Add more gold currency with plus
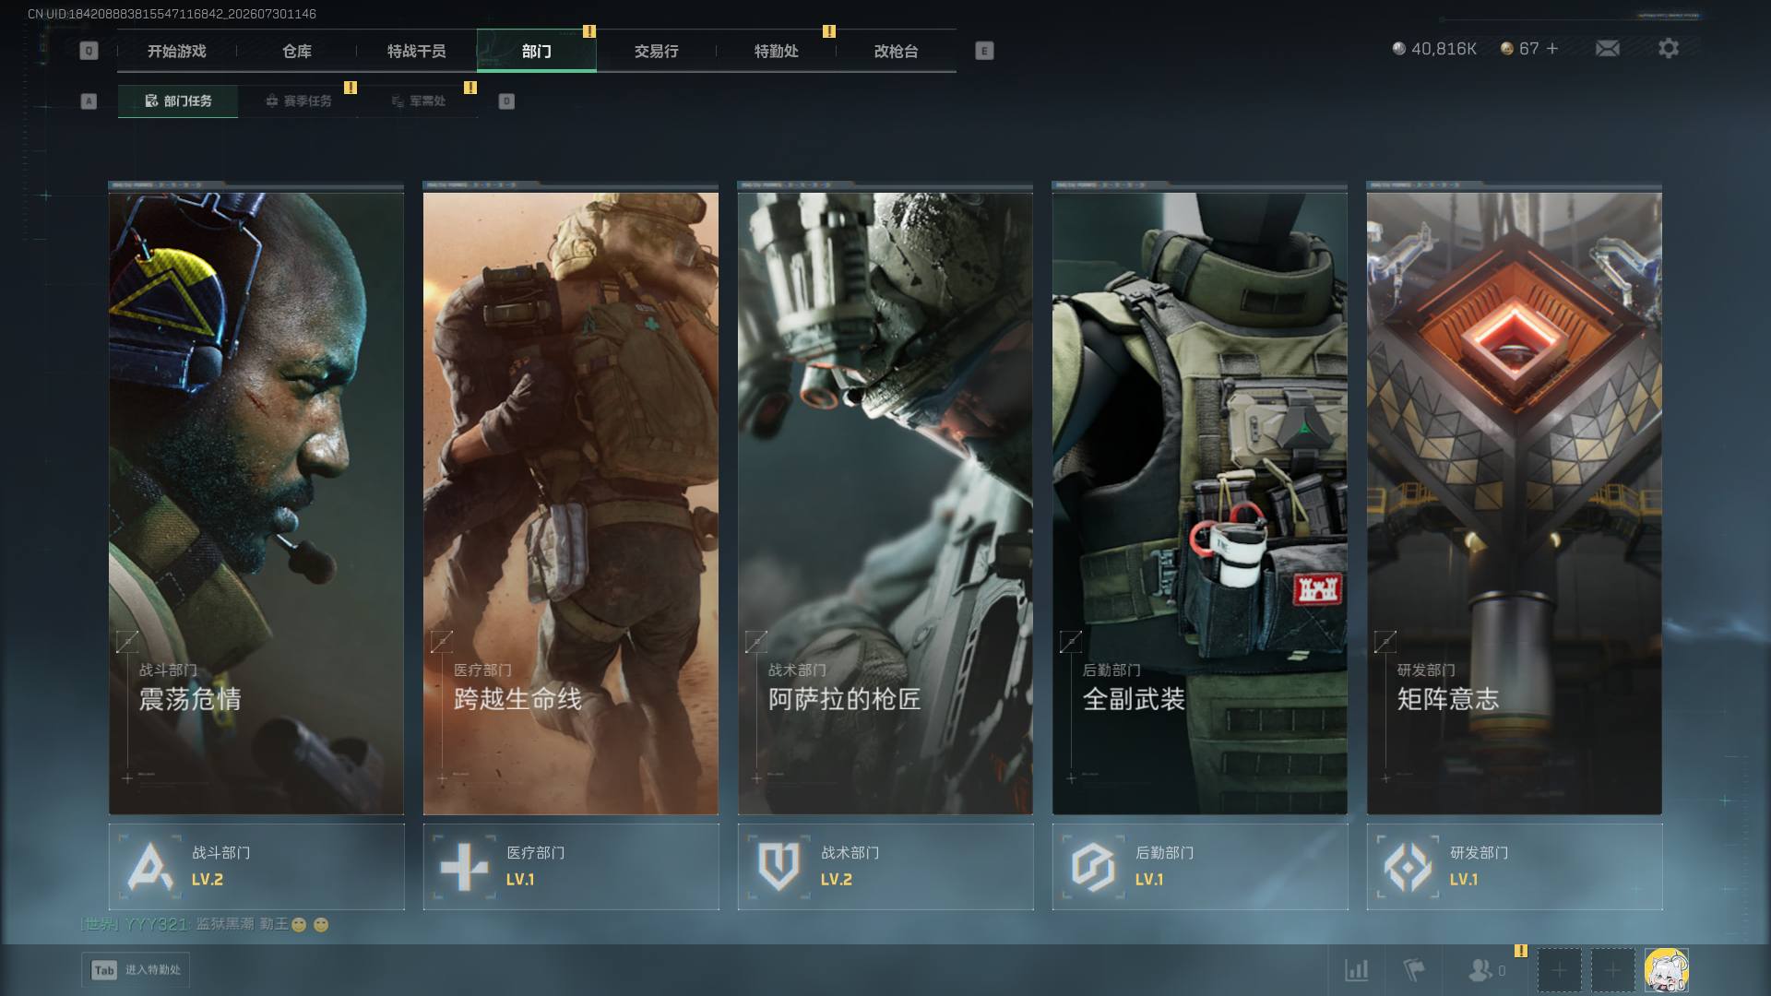The image size is (1771, 996). pyautogui.click(x=1552, y=49)
